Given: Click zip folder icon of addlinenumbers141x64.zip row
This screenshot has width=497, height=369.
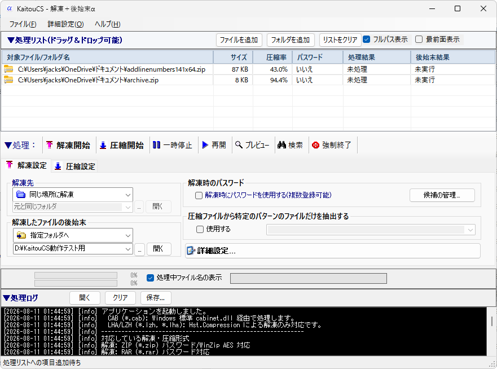Looking at the screenshot, I should point(8,69).
